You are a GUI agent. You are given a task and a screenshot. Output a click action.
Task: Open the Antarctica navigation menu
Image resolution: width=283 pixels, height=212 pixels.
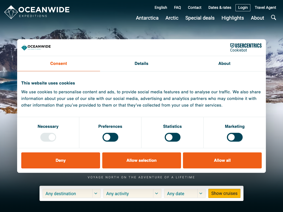pos(147,18)
